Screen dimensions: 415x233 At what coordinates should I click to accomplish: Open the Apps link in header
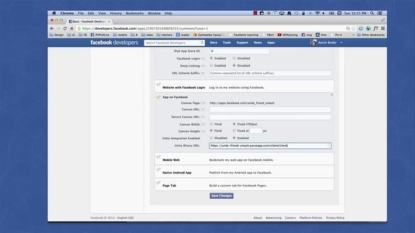271,43
